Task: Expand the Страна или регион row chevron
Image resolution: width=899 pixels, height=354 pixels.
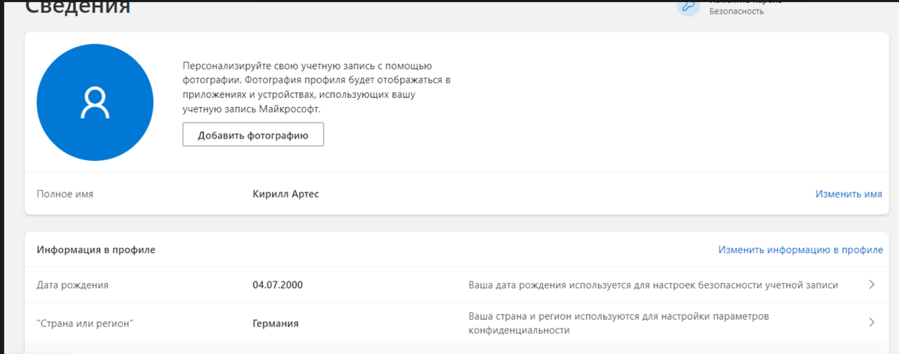Action: pos(871,323)
